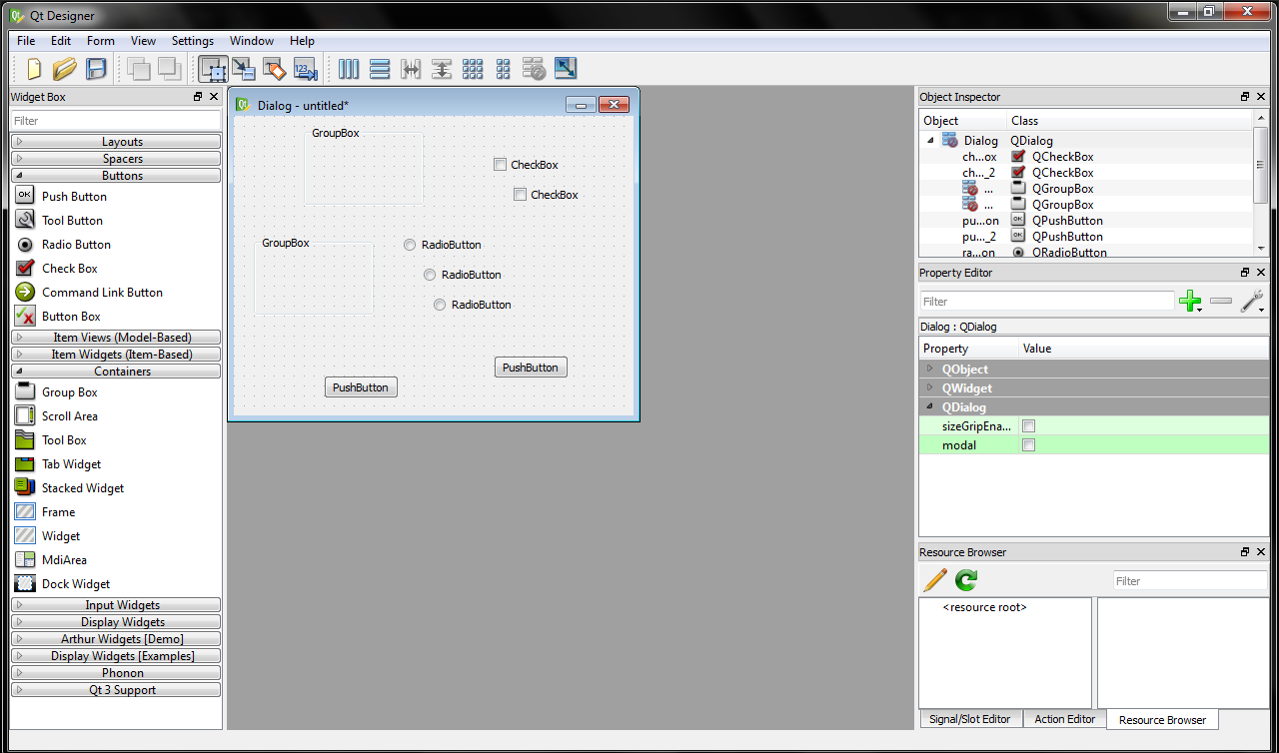The image size is (1279, 753).
Task: Click the pencil Edit Resources icon
Action: click(935, 580)
